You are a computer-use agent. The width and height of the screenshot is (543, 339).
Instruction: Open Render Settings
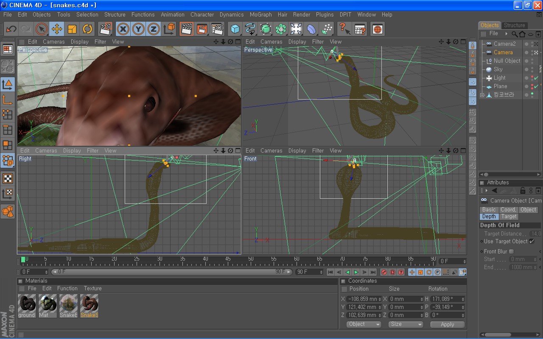[x=217, y=29]
